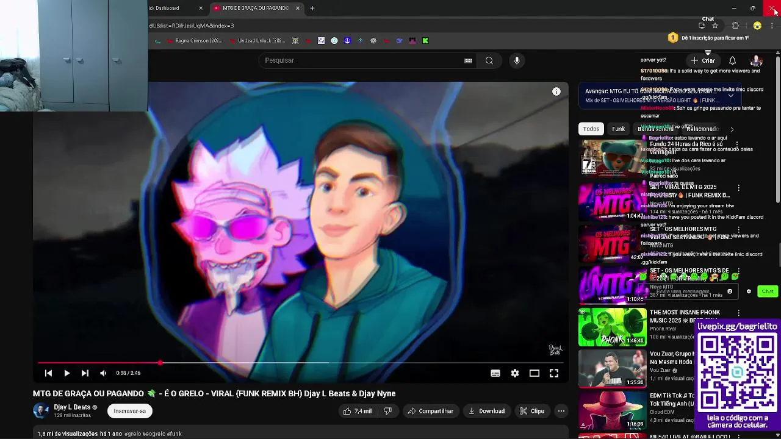The width and height of the screenshot is (781, 439).
Task: Open the on-screen keyboard icon in search
Action: [x=468, y=60]
